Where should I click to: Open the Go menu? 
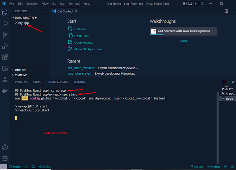[x=54, y=4]
